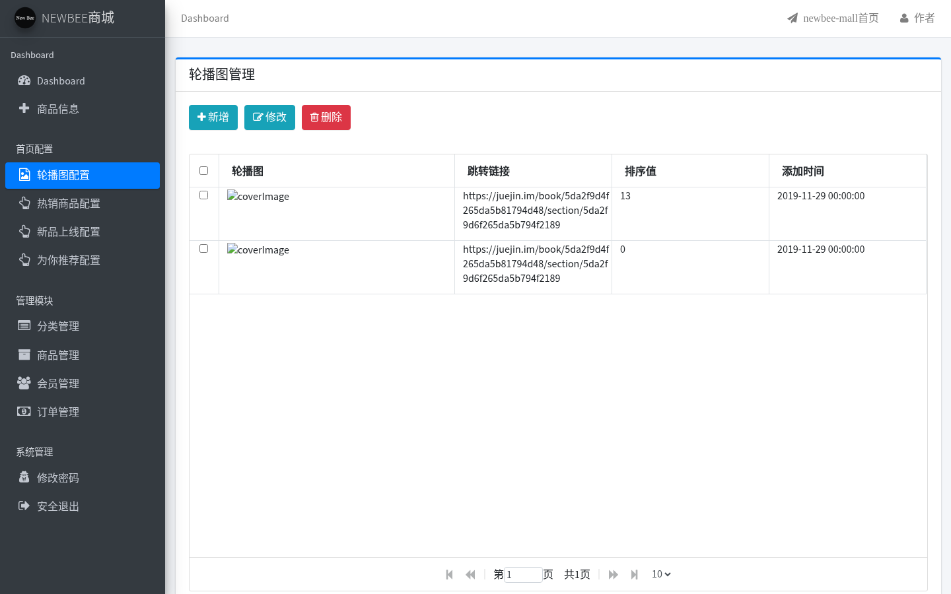The image size is (951, 594).
Task: Click the image icon beside 轮播图配置
Action: tap(24, 175)
